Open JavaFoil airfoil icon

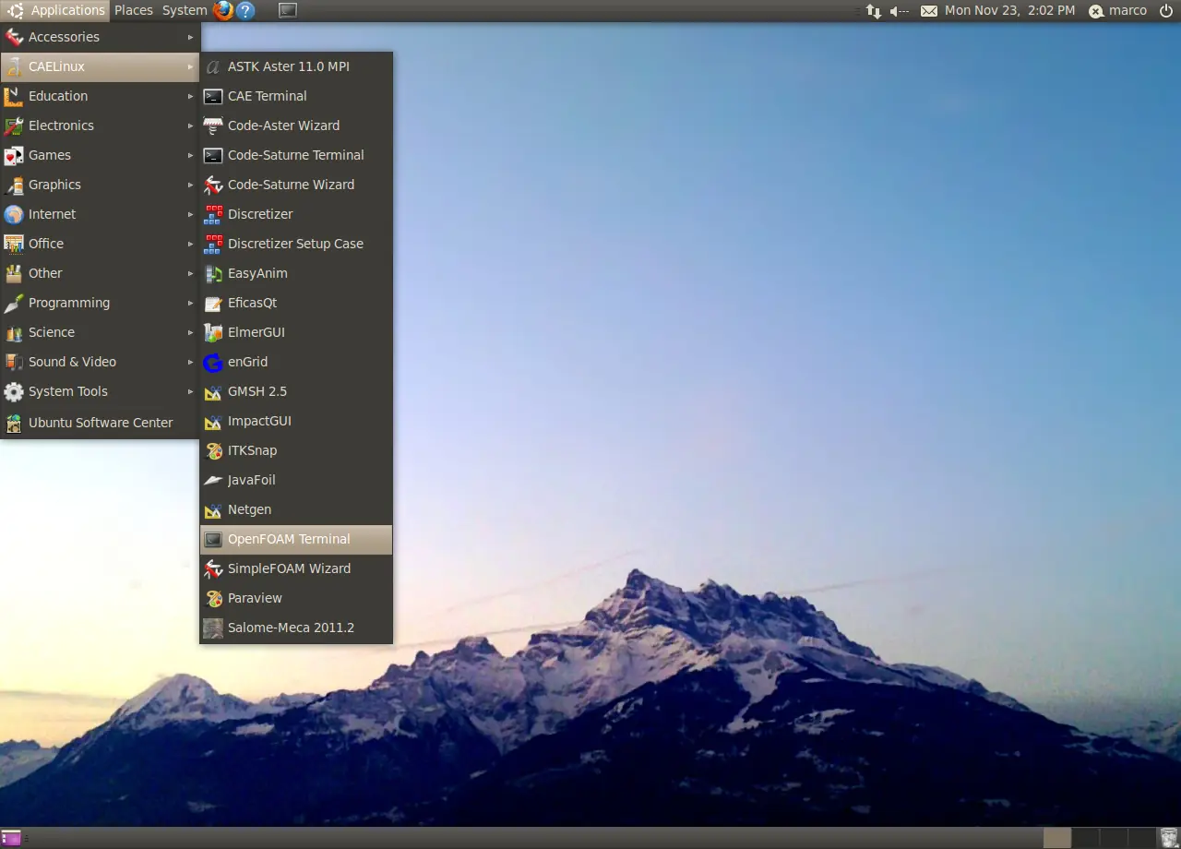point(213,480)
